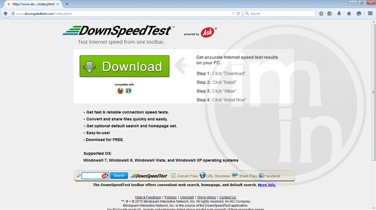Click the Internet Explorer compatibility icon
376x210 pixels.
tap(128, 91)
